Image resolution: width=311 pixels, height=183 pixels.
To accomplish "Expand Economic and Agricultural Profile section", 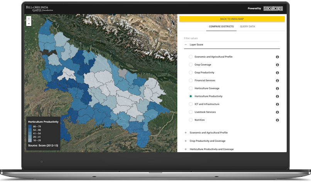I will (186, 133).
